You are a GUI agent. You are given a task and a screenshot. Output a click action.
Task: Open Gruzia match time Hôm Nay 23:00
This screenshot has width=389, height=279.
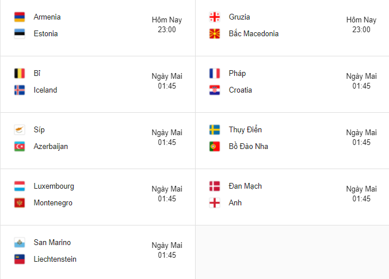(361, 25)
